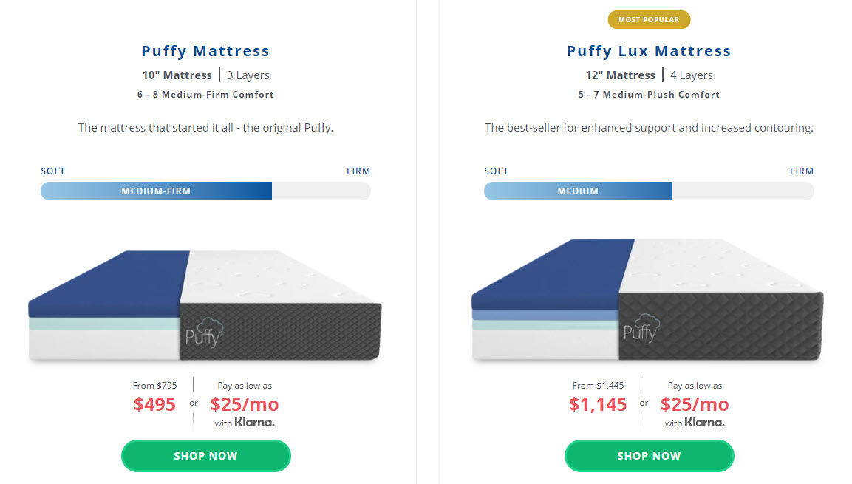Click the 12" Mattress 4 Layers text
This screenshot has height=484, width=852.
pyautogui.click(x=650, y=75)
